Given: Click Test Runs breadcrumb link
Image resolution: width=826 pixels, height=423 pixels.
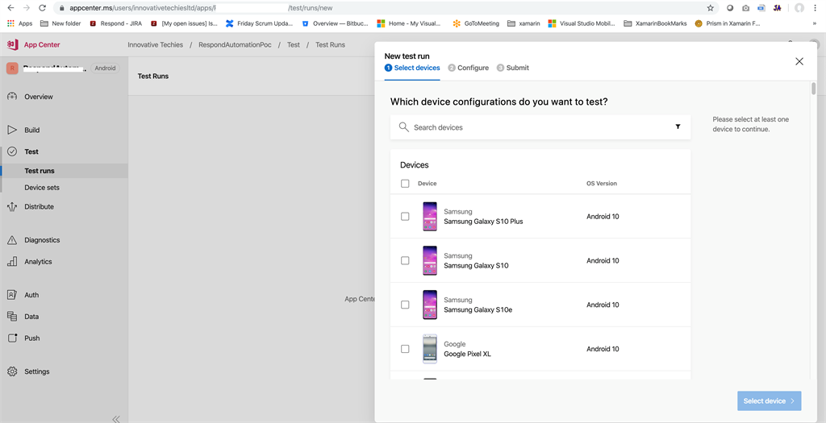Looking at the screenshot, I should coord(330,45).
